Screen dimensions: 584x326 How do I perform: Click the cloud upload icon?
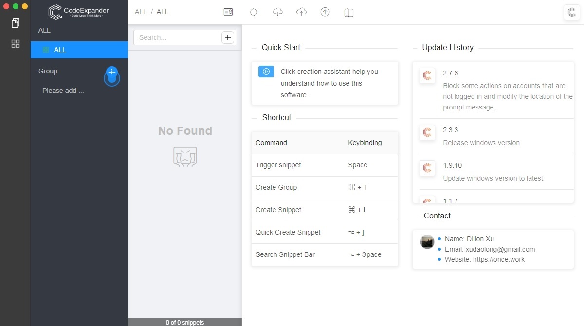tap(301, 12)
